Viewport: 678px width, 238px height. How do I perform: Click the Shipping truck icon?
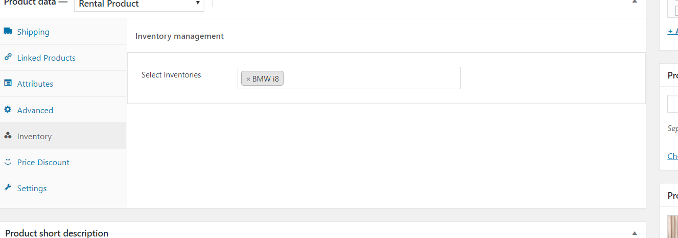8,32
